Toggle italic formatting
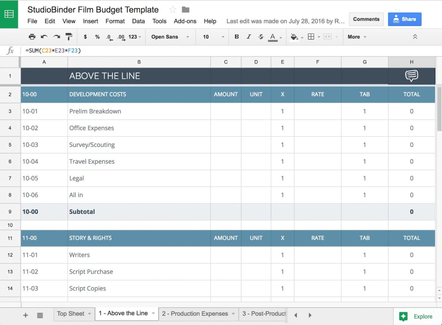442x325 pixels. pos(249,37)
